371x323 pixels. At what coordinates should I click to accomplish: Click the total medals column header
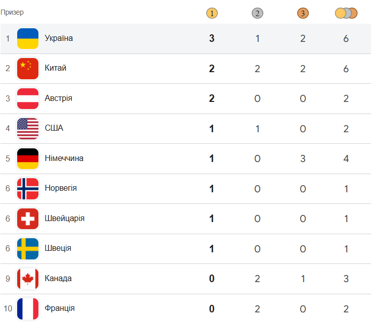[x=346, y=13]
